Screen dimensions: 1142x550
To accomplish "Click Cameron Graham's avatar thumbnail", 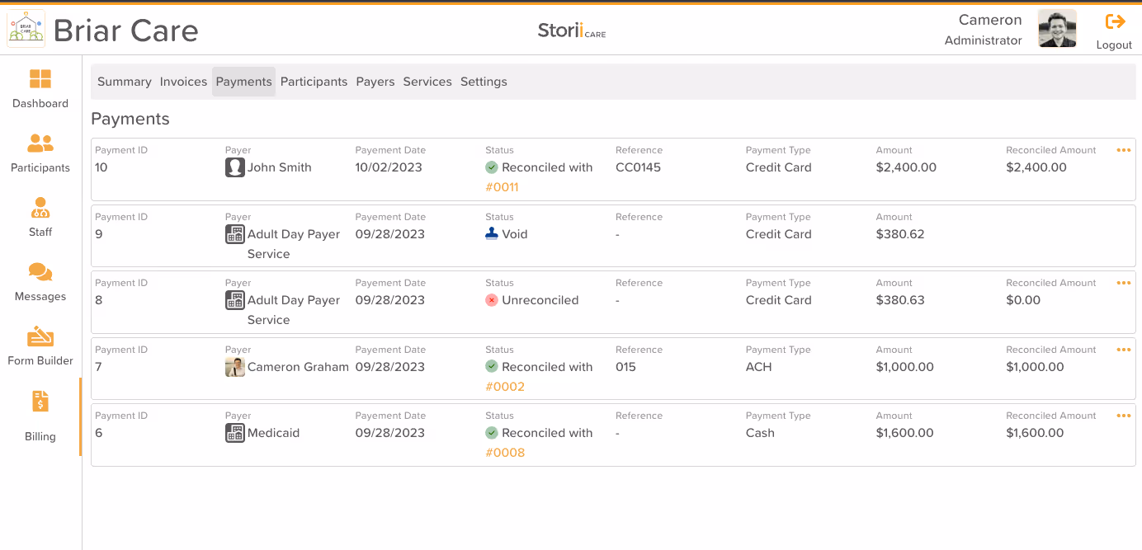I will [x=235, y=367].
